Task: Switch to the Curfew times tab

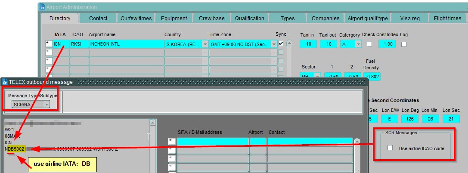Action: coord(135,19)
